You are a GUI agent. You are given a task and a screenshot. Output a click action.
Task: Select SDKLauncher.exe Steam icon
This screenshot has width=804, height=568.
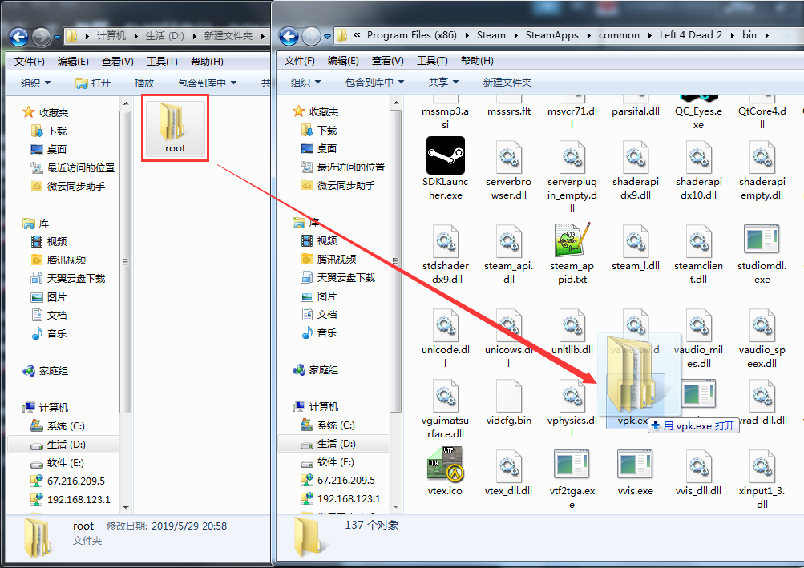[x=445, y=155]
